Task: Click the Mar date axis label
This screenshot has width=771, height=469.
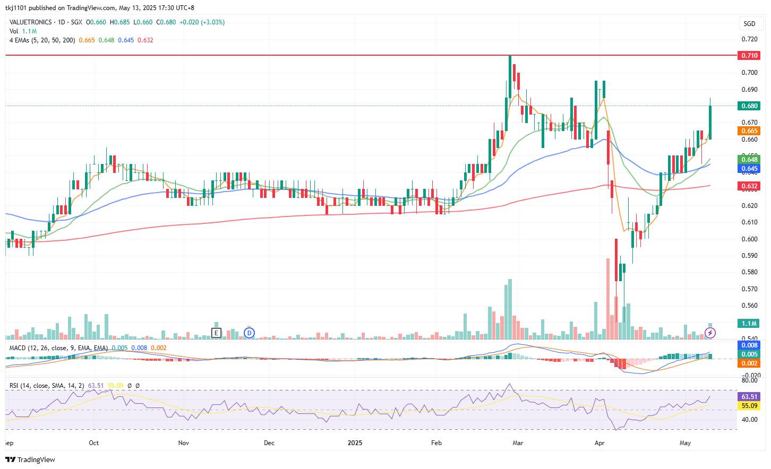Action: click(x=518, y=442)
